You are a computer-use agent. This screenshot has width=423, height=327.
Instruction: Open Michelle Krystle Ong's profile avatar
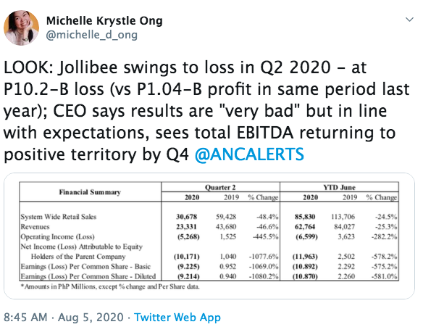point(21,28)
